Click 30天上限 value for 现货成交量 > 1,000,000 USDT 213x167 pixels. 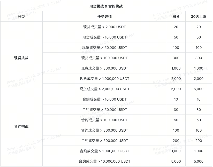(199, 79)
